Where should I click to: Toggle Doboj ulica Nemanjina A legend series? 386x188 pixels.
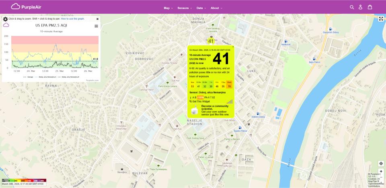(x=46, y=77)
